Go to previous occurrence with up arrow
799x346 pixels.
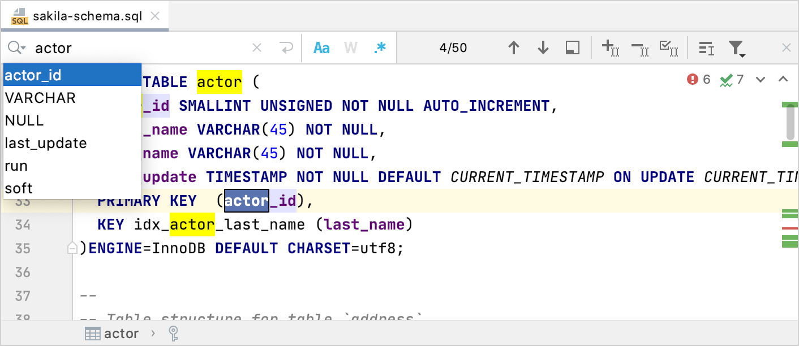click(514, 48)
